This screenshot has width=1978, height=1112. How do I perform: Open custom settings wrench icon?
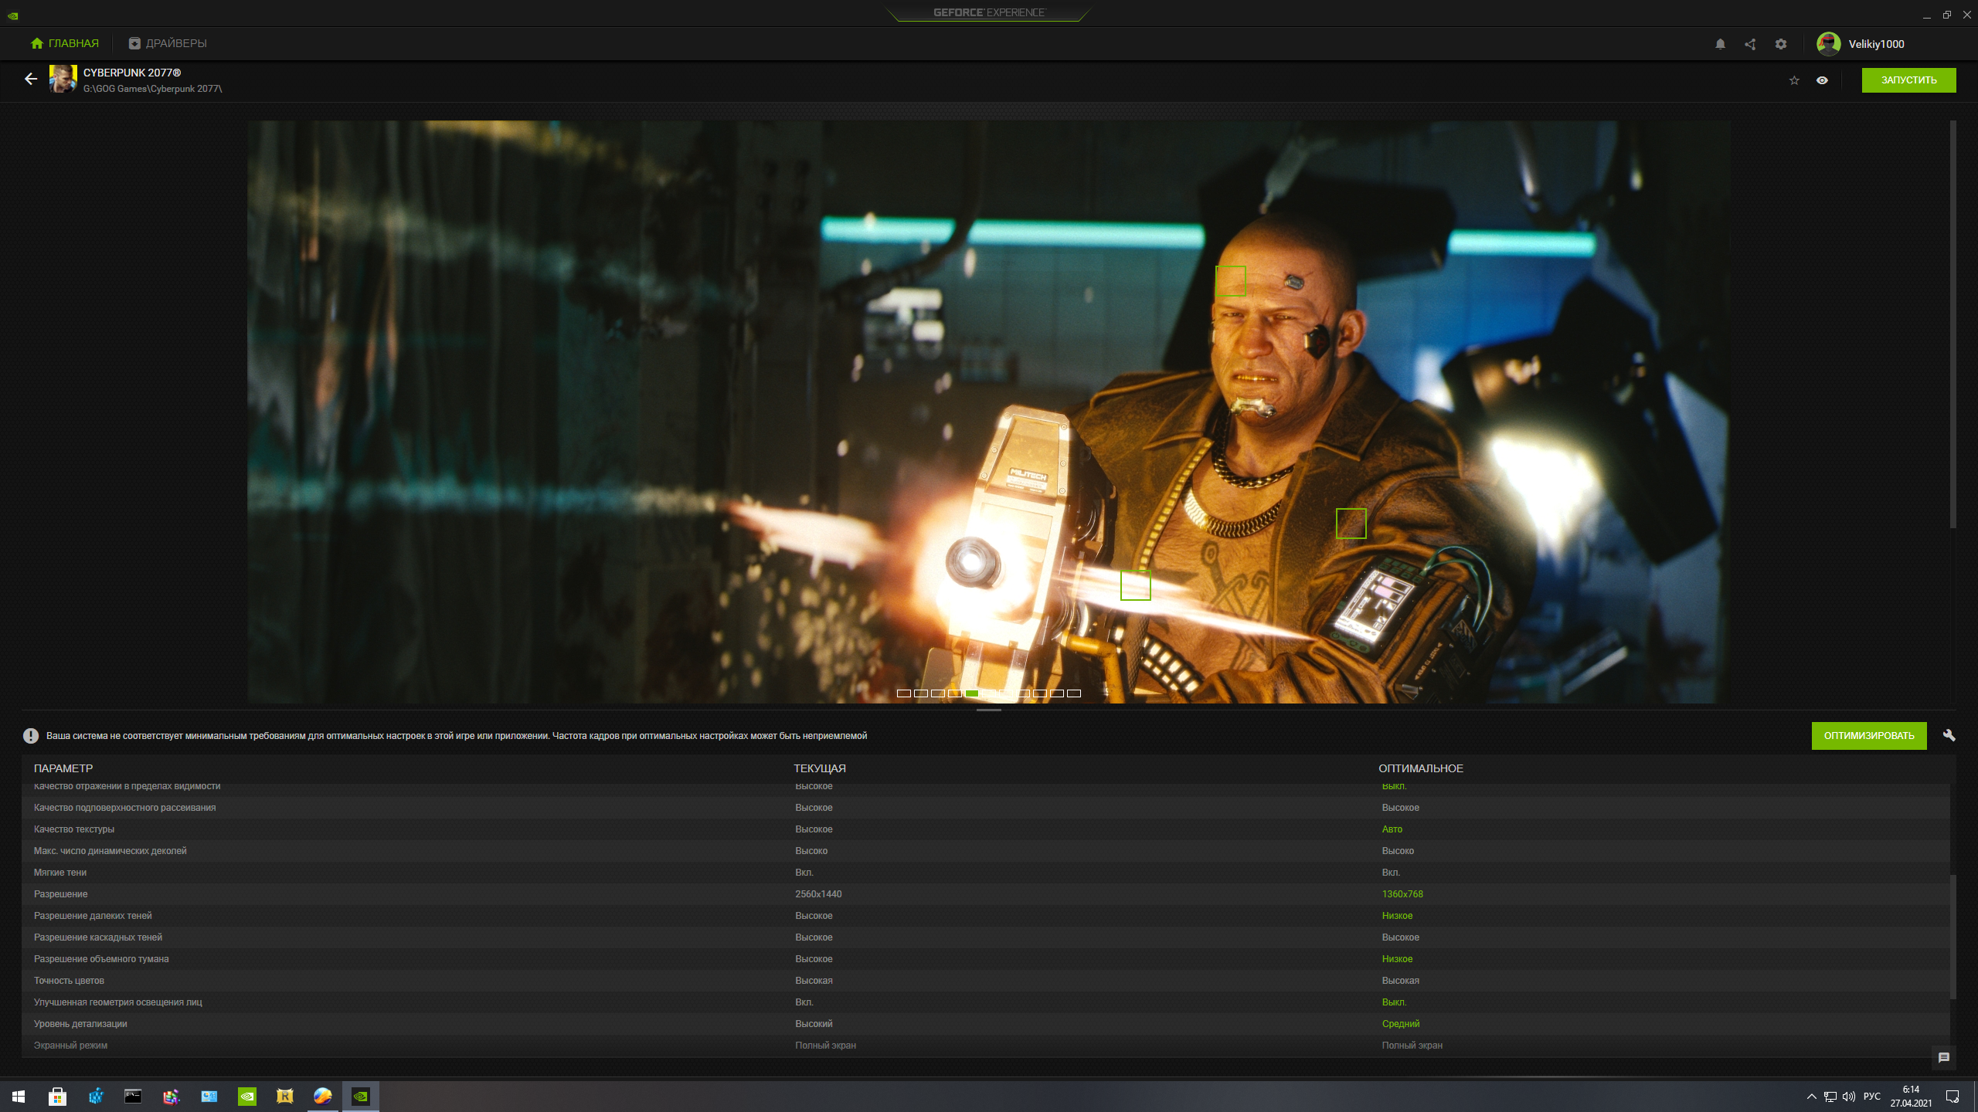[x=1949, y=735]
